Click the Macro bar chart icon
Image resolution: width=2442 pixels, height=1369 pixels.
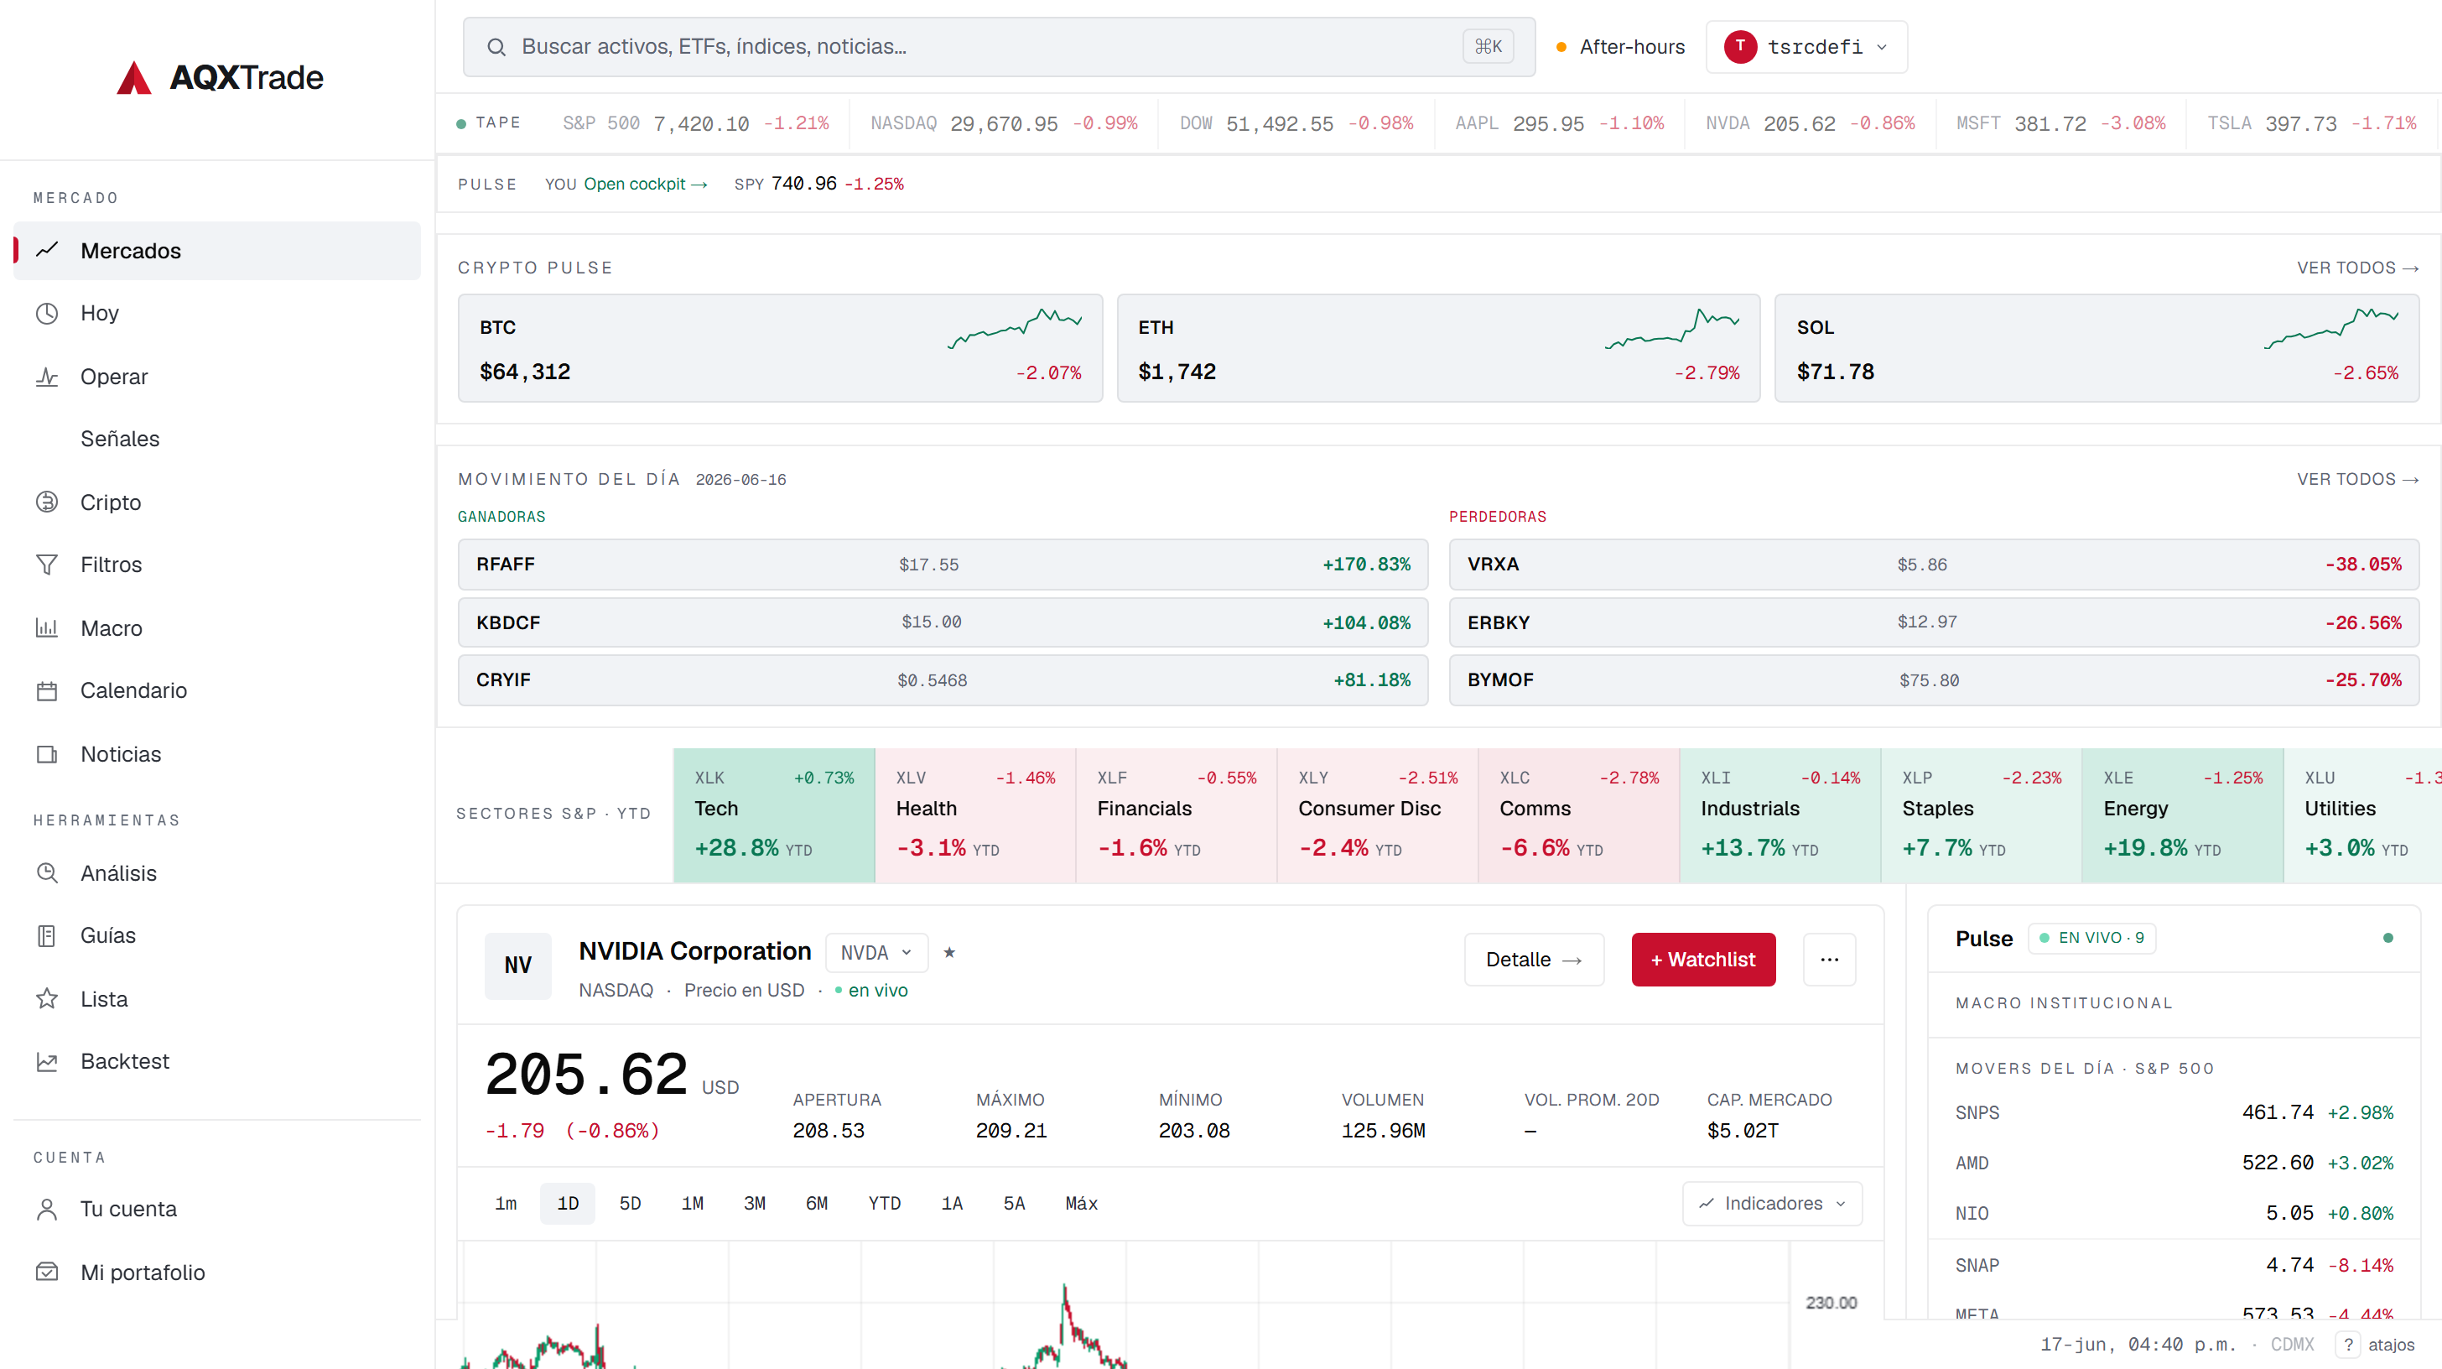coord(46,627)
